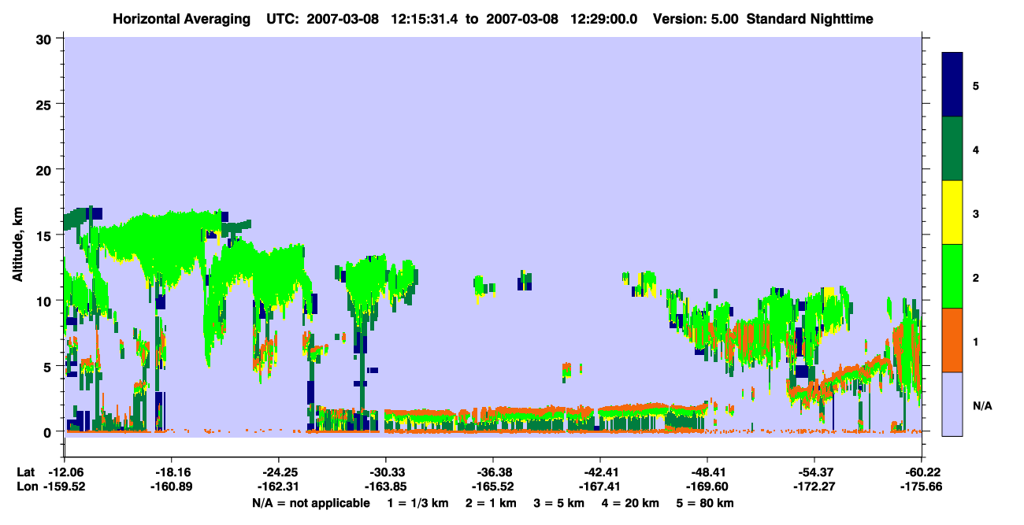Viewport: 1024px width, 525px height.
Task: Click legend text '4 = 20 km'
Action: click(x=629, y=503)
